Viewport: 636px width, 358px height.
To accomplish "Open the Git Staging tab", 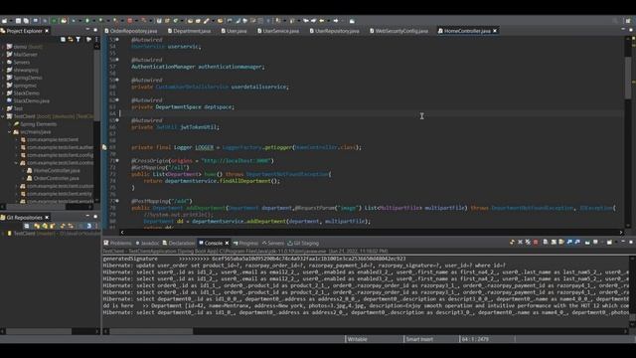I will (303, 243).
